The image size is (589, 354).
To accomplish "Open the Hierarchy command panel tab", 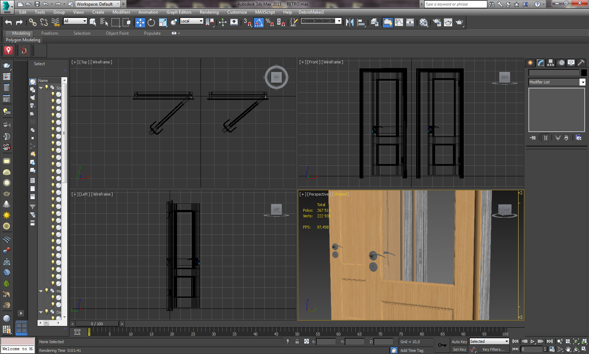I will pyautogui.click(x=550, y=63).
